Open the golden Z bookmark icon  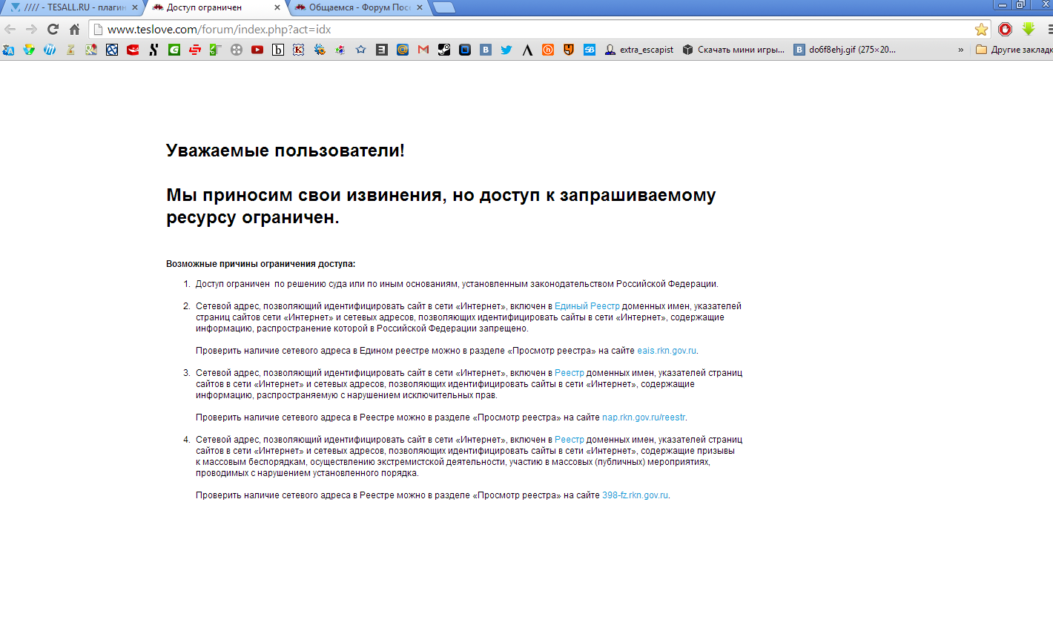(70, 50)
